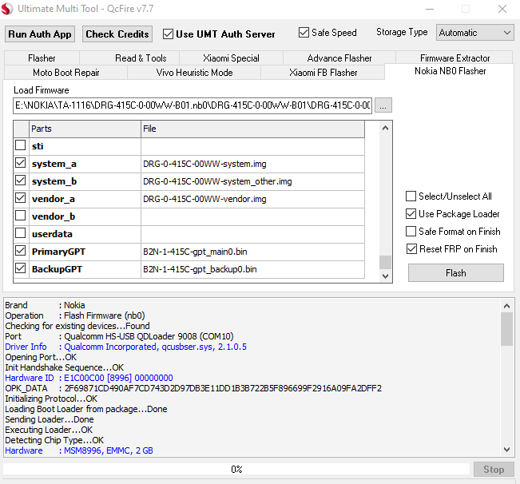Select Nokia NB0 Flasher tab

click(450, 71)
